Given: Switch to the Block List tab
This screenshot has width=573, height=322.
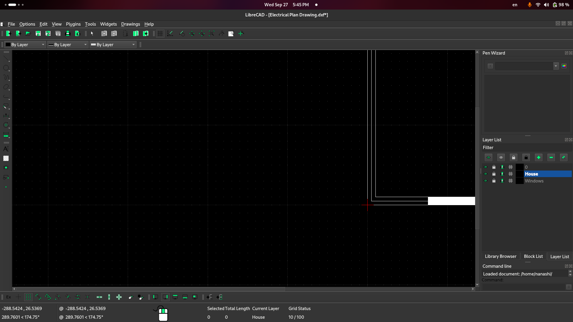Looking at the screenshot, I should click(533, 256).
